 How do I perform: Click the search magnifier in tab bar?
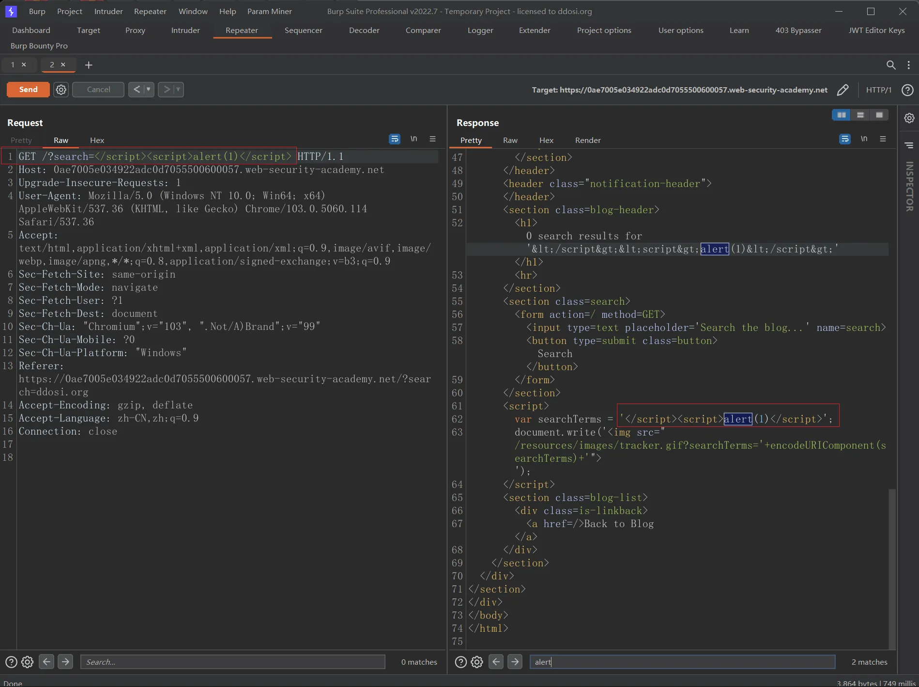[x=891, y=65]
